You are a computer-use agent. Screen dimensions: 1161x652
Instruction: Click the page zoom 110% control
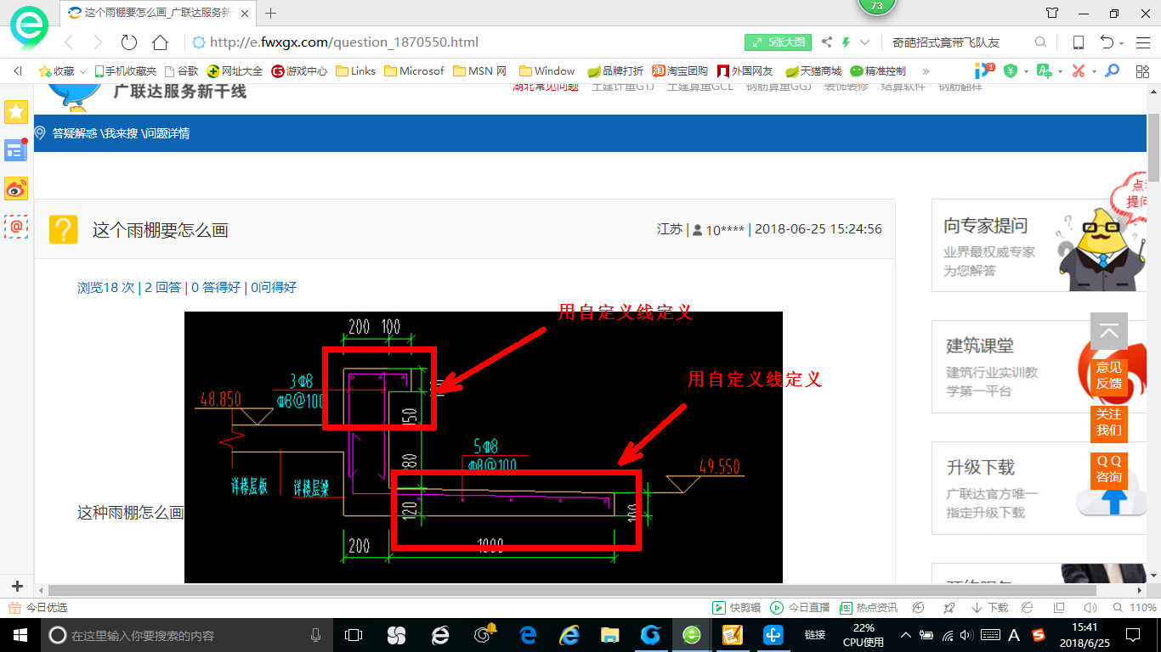tap(1136, 608)
